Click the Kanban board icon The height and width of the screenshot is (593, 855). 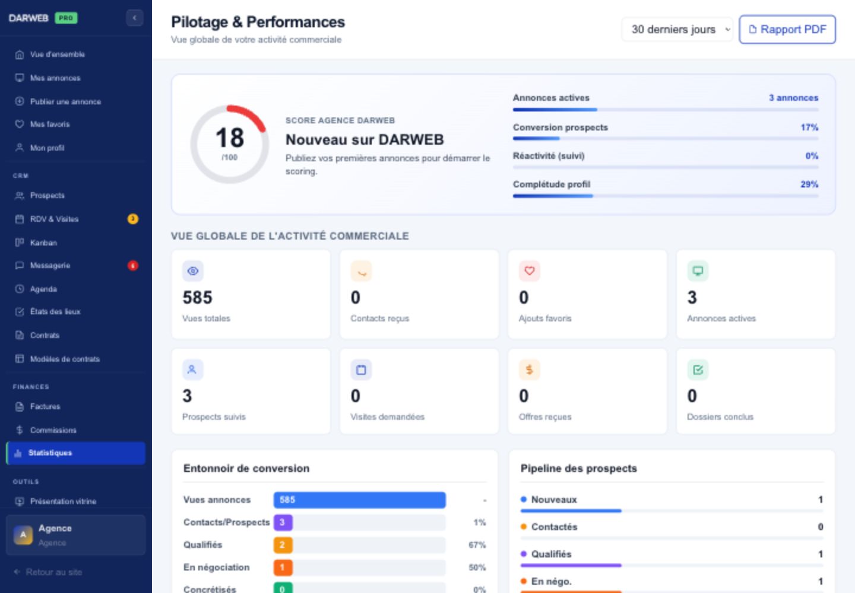click(x=20, y=243)
